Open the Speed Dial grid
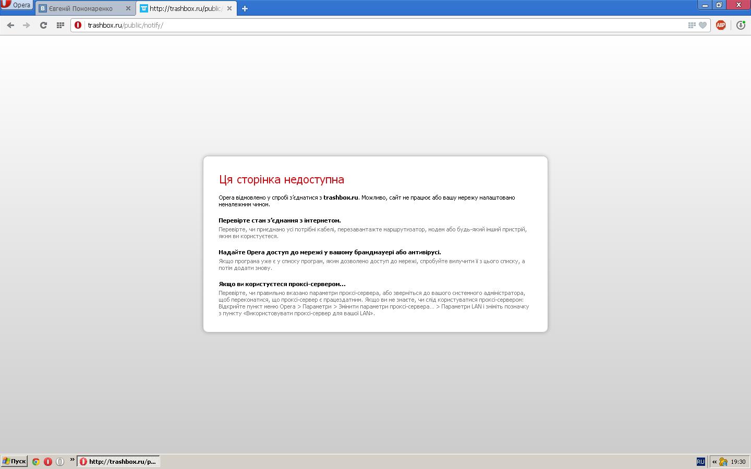 [x=60, y=25]
